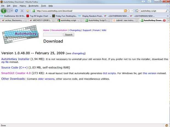Screen dimensions: 170x127
Task: Follow the Documentation link
Action: 59,30
